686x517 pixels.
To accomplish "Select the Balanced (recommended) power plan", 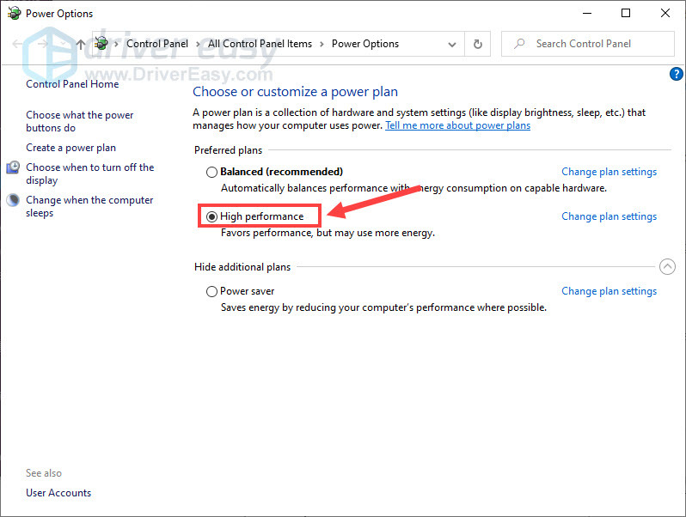I will coord(211,172).
